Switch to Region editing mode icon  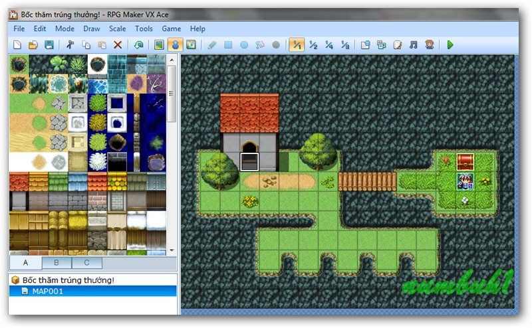(191, 44)
